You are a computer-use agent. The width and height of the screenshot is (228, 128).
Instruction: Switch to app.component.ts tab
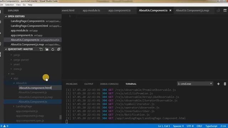(x=119, y=10)
